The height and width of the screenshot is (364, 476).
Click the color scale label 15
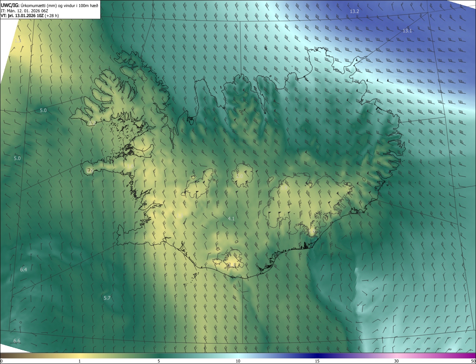[317, 361]
